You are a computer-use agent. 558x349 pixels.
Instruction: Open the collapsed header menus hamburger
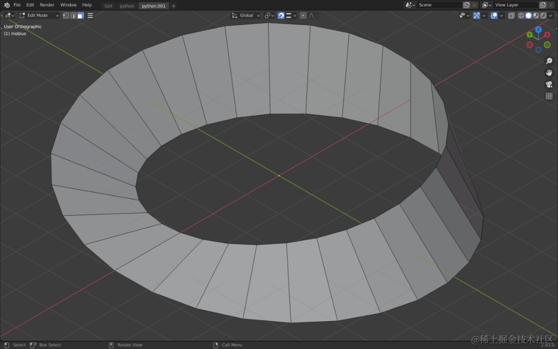(x=90, y=16)
